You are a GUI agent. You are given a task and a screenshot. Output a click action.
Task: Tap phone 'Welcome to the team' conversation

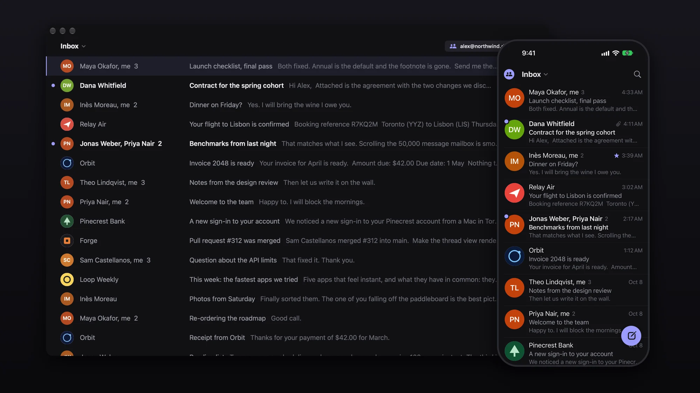click(573, 322)
